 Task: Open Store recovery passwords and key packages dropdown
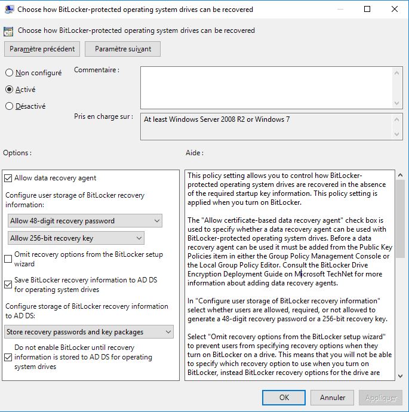click(x=89, y=332)
